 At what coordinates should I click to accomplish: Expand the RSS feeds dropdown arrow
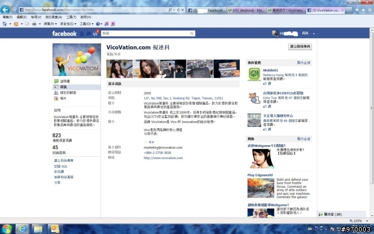point(22,24)
